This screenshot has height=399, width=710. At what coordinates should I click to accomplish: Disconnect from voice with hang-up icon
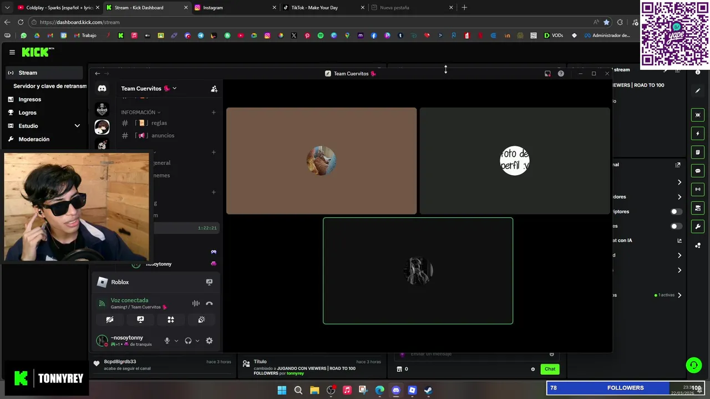[x=209, y=304]
